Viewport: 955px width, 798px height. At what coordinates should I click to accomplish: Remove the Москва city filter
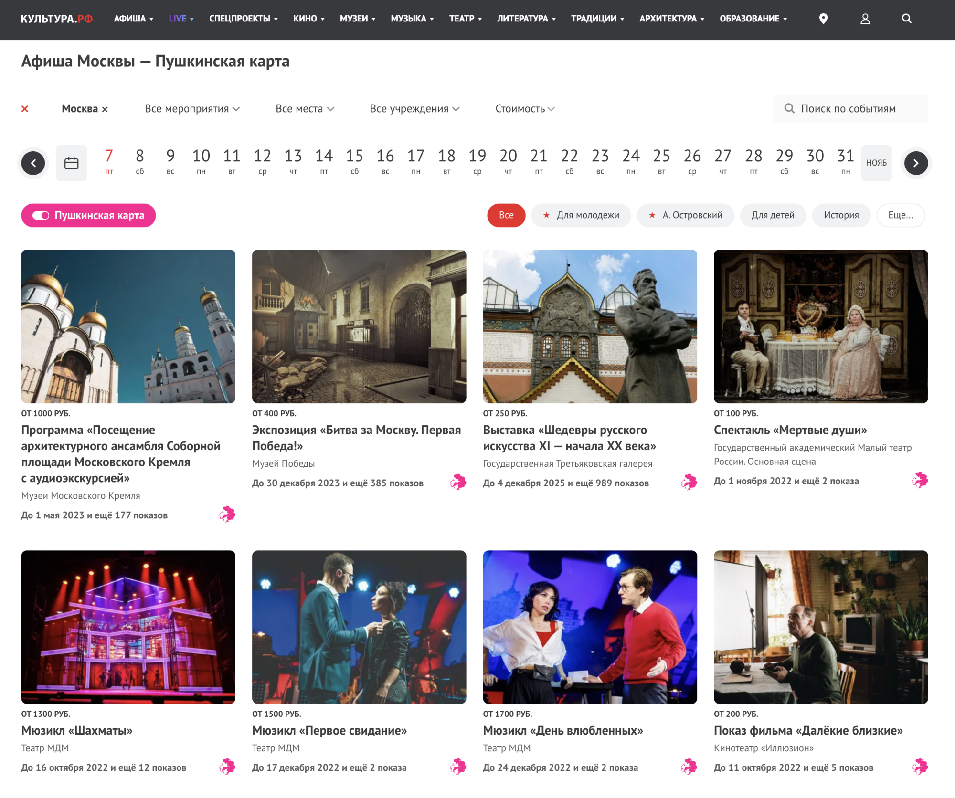[x=105, y=109]
